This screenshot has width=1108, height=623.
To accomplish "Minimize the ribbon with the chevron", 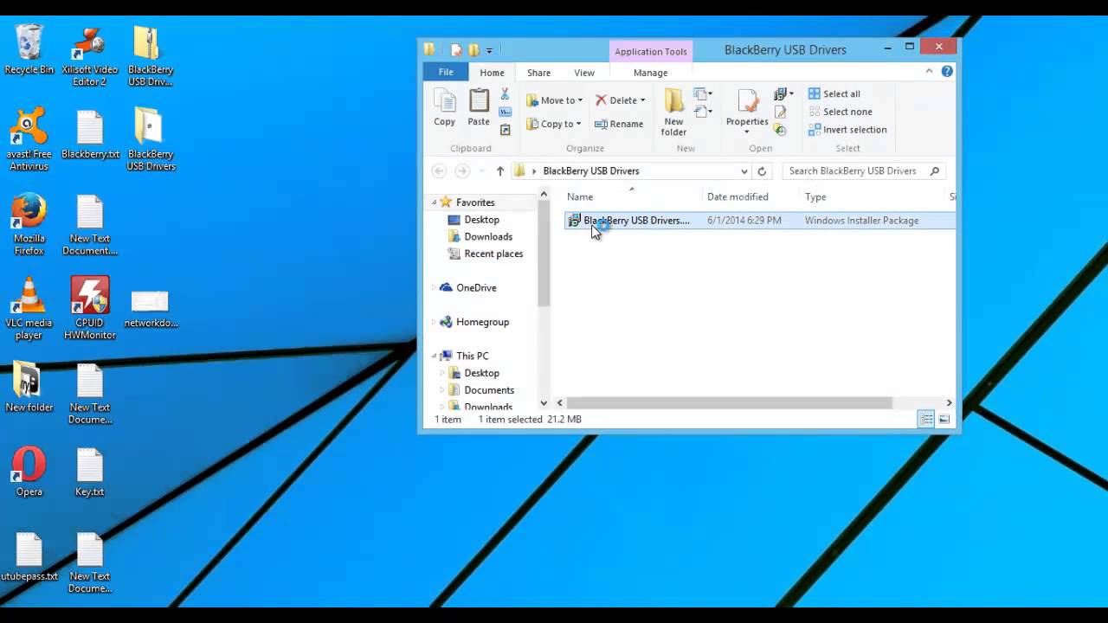I will click(x=930, y=72).
